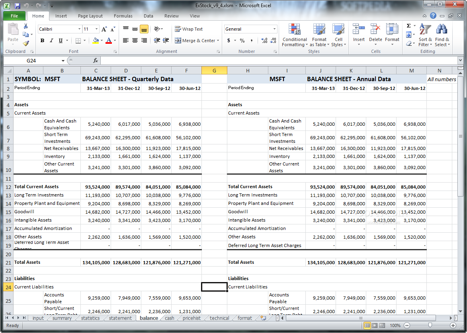Increase the cell indent

(x=166, y=41)
